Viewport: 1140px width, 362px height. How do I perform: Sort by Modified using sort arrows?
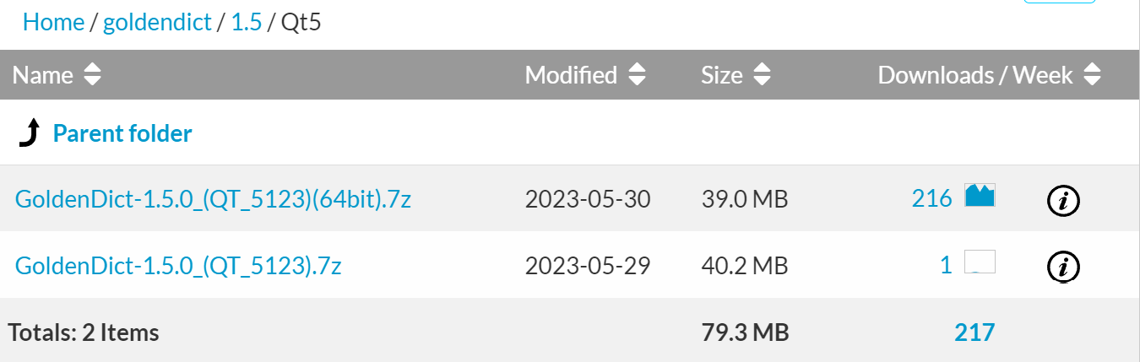point(637,75)
